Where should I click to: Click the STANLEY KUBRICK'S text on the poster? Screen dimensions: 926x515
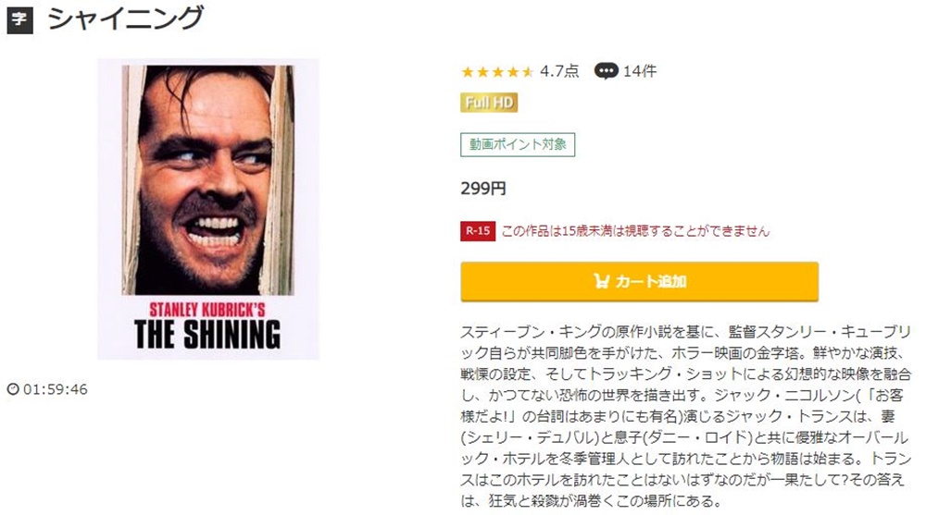pyautogui.click(x=207, y=310)
